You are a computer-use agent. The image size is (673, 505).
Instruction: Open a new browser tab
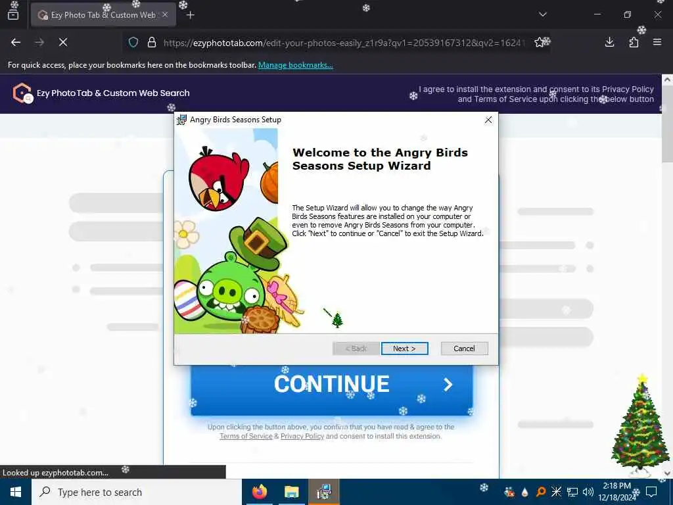(x=191, y=15)
